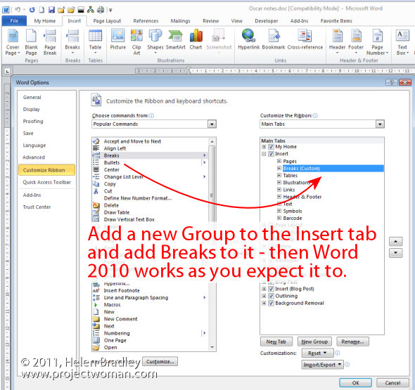Expand the Breaks (Custom) group node
Image resolution: width=415 pixels, height=390 pixels.
click(x=279, y=168)
